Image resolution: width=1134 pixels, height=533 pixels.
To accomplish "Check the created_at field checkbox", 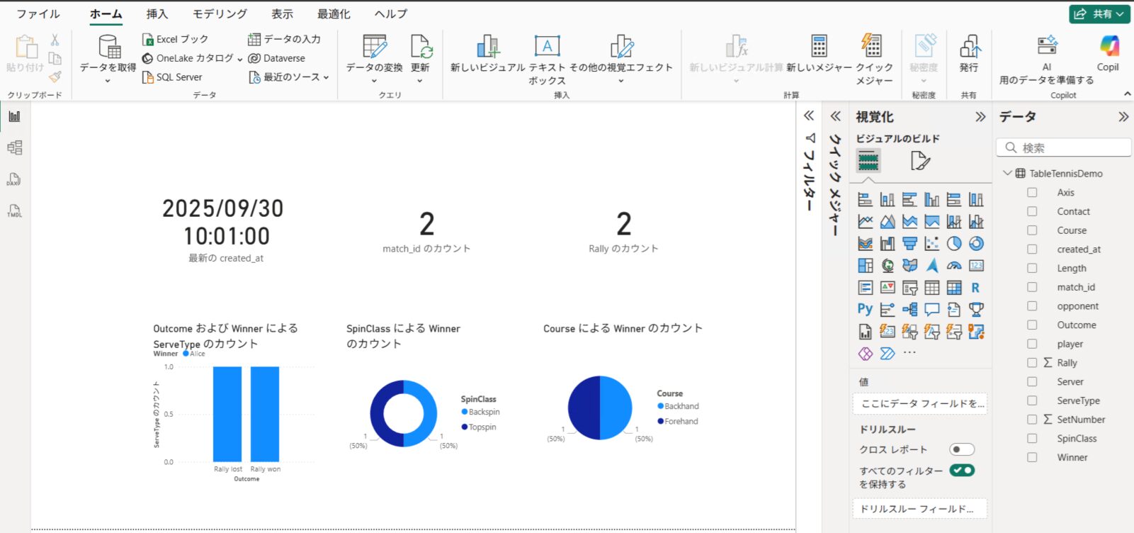I will tap(1032, 249).
